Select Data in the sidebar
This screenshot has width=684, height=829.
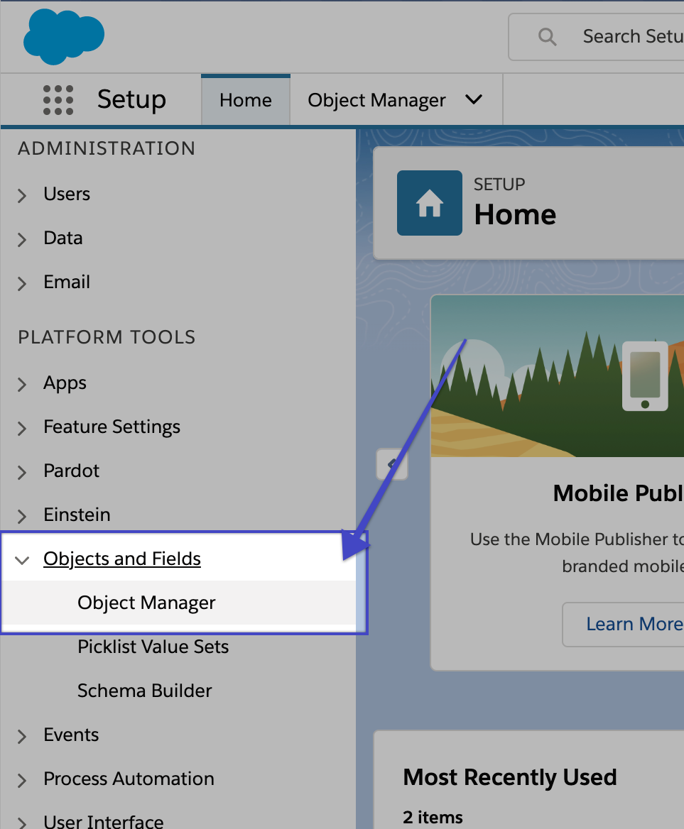click(63, 238)
